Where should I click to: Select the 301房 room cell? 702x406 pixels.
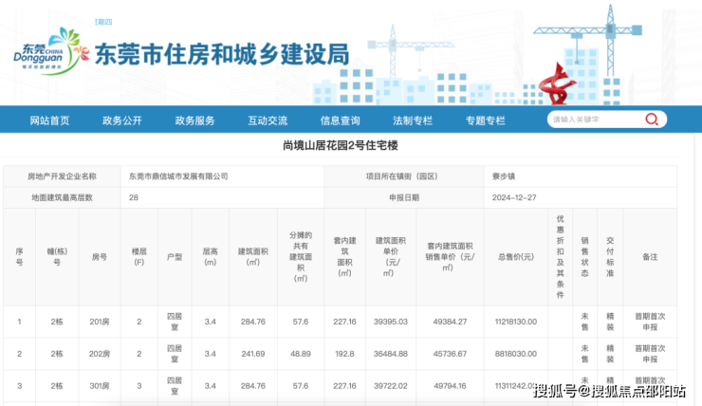pos(100,385)
